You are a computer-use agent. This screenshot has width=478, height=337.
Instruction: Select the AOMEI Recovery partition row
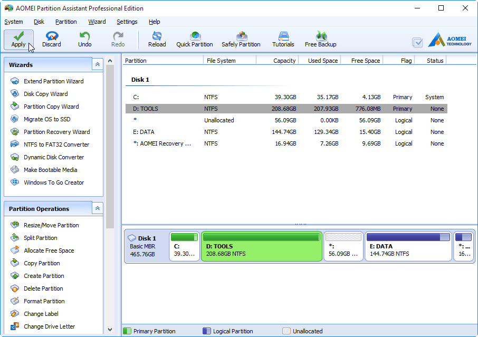click(286, 143)
